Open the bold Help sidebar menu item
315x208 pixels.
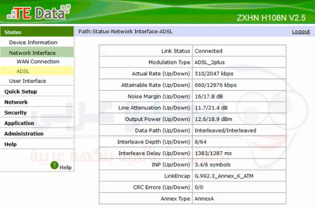point(10,144)
